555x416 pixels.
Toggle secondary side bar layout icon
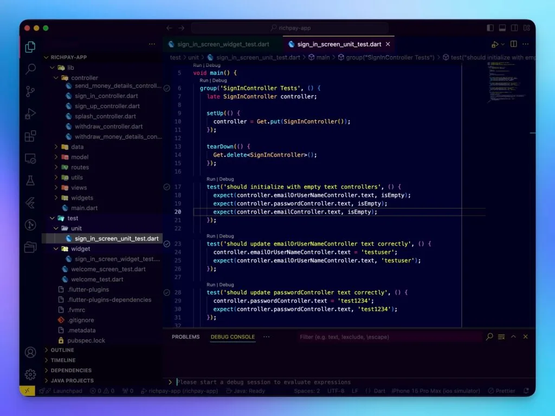point(514,28)
